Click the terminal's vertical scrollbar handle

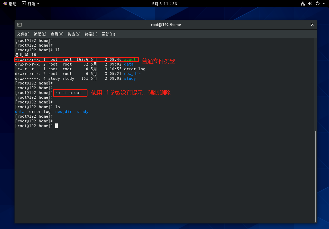pos(316,176)
